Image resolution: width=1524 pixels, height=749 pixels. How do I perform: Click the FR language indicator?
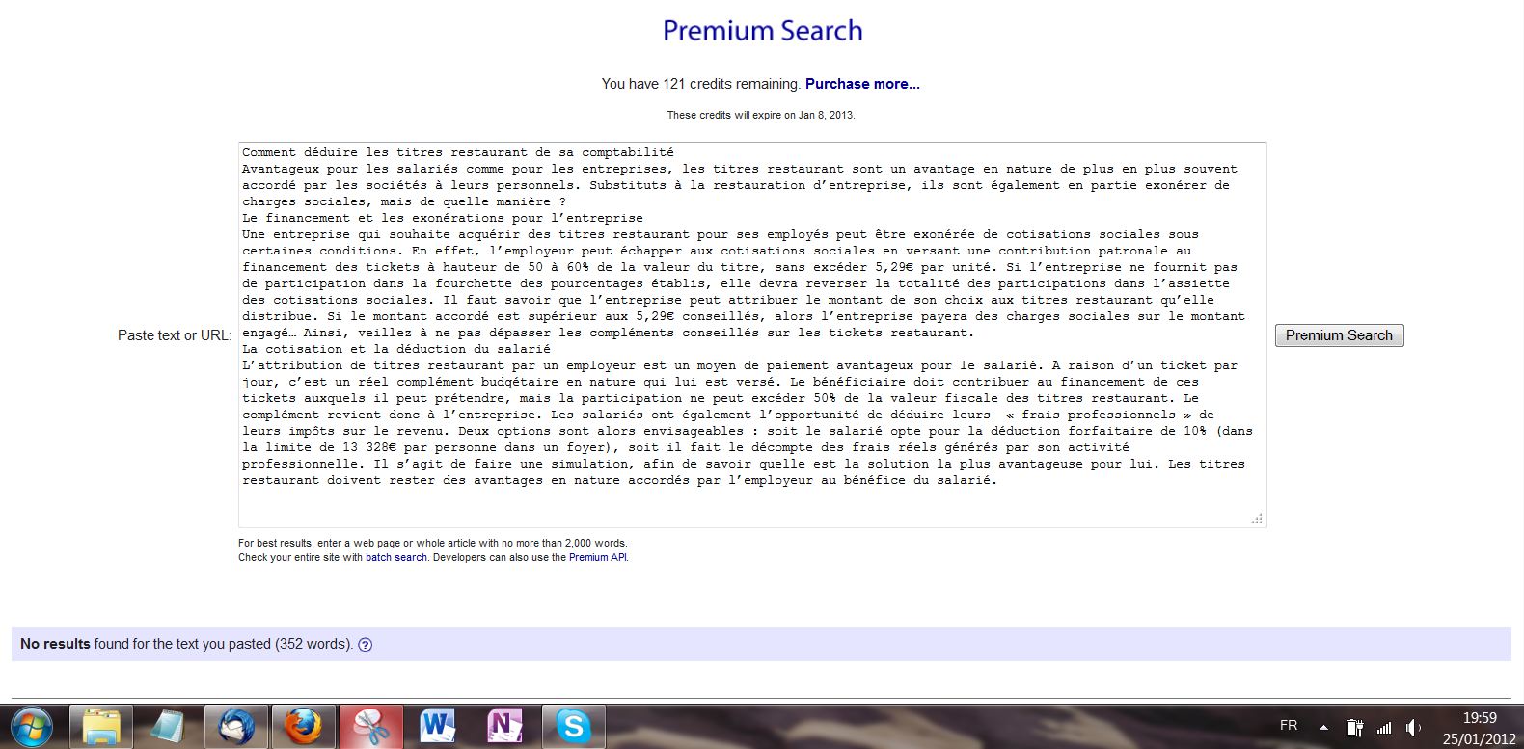(1288, 726)
